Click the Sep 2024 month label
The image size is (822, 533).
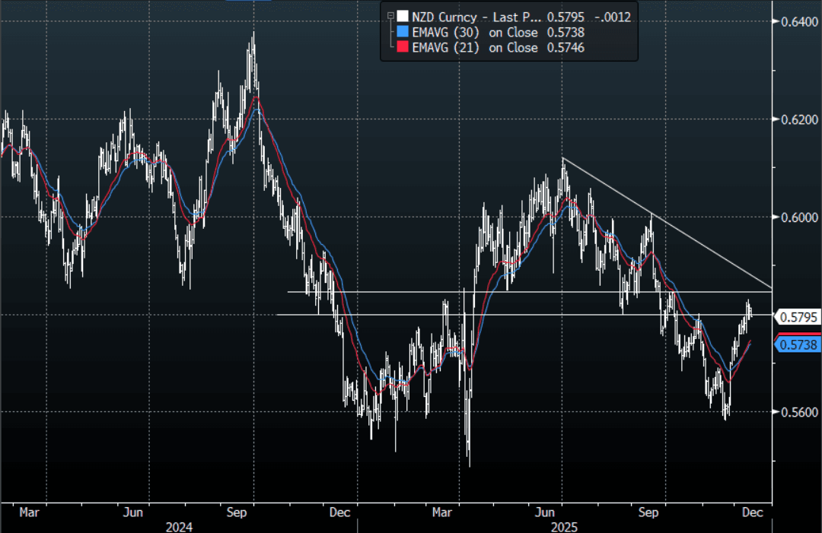coord(236,512)
